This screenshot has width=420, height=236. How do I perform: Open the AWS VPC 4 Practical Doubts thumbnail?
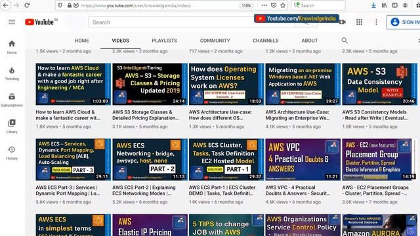pos(303,159)
